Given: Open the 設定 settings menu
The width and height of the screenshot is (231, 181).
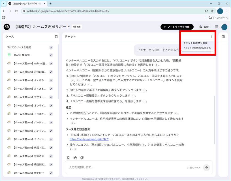Looking at the screenshot, I should tap(204, 27).
